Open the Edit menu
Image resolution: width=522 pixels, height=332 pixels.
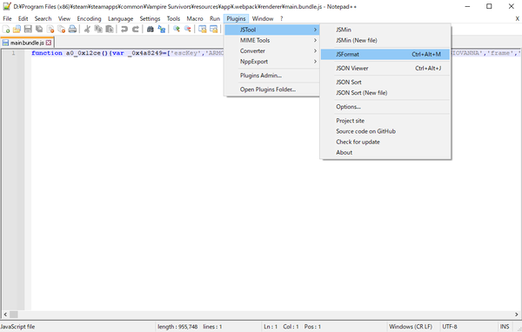tap(23, 18)
